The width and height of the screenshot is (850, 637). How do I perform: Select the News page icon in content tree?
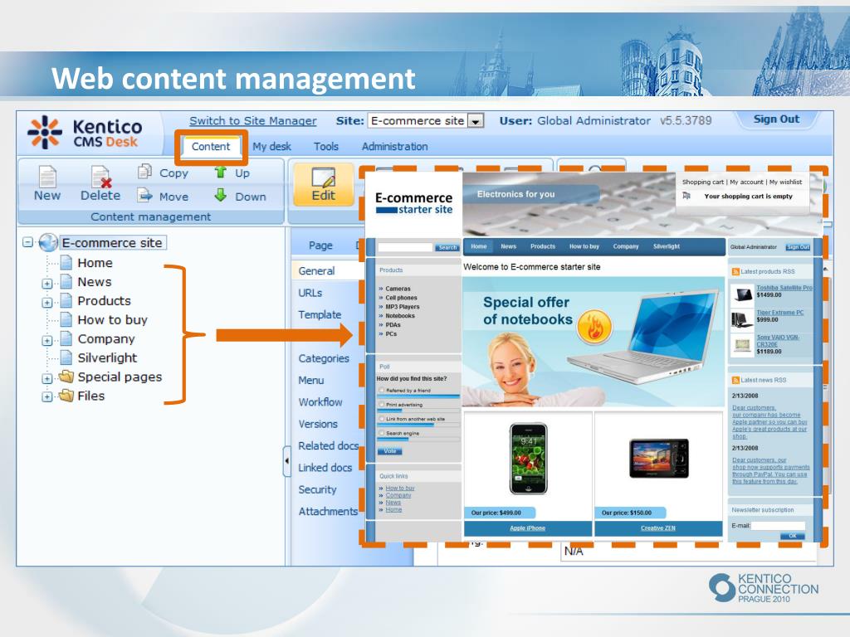tap(66, 282)
